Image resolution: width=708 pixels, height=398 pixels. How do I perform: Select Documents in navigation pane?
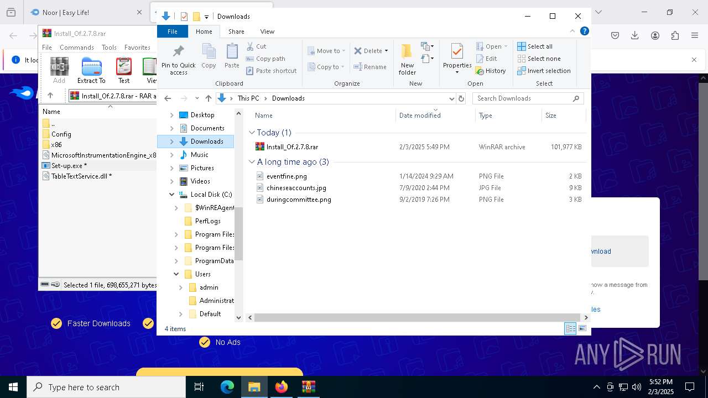pyautogui.click(x=207, y=128)
